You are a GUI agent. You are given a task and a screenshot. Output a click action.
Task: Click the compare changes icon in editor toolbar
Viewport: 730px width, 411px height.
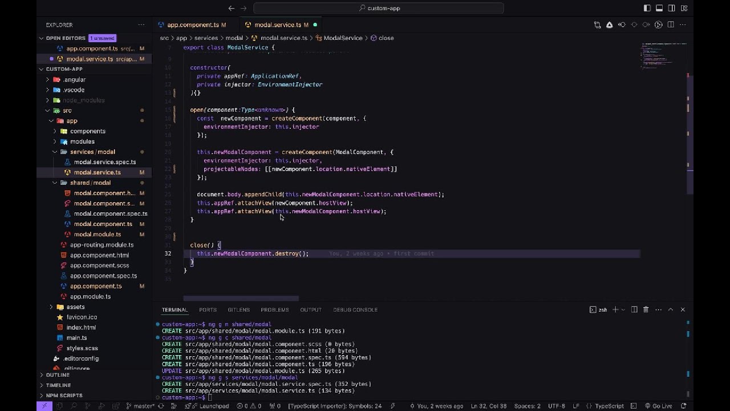point(597,25)
